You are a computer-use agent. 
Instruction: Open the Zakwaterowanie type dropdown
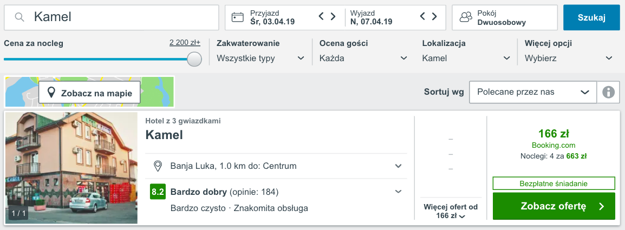click(x=260, y=58)
